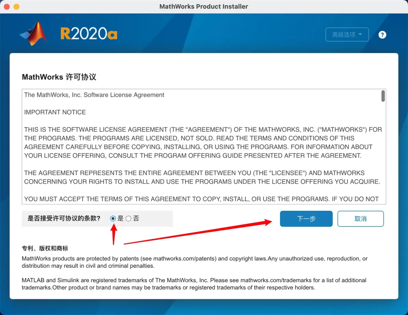The width and height of the screenshot is (408, 315).
Task: Click the 下一步 button
Action: [x=306, y=219]
